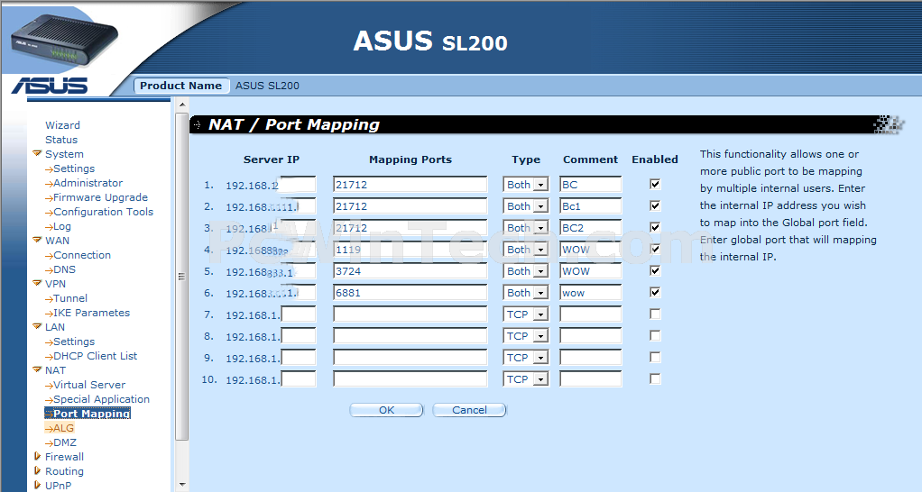This screenshot has height=492, width=922.
Task: Open Type dropdown for row 6
Action: [x=526, y=292]
